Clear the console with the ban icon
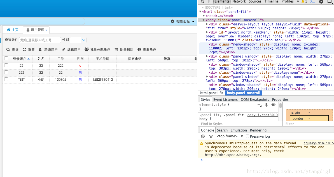334x177 pixels. click(203, 137)
